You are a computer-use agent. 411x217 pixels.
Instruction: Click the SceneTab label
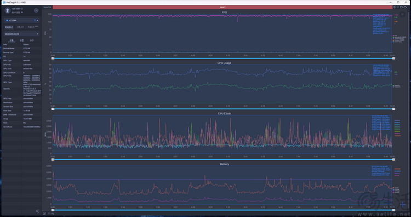tap(48, 7)
